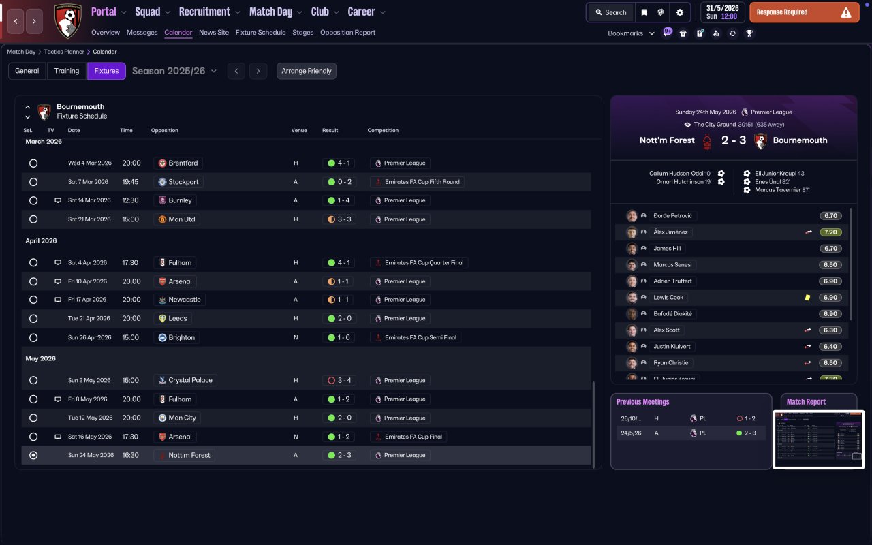Viewport: 872px width, 545px height.
Task: Select the Arsenal FA Cup Final radio button
Action: point(33,437)
